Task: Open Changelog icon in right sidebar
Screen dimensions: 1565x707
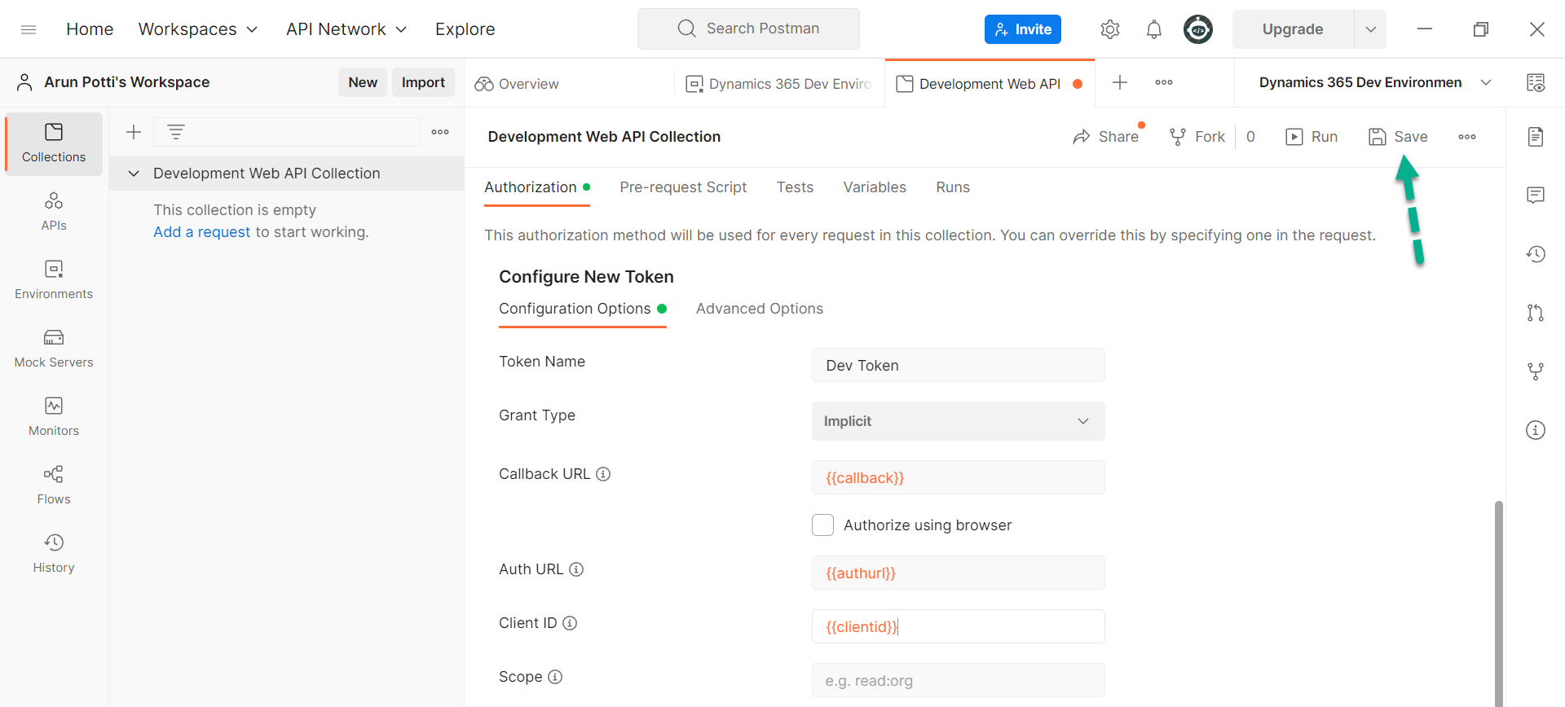Action: click(1536, 254)
